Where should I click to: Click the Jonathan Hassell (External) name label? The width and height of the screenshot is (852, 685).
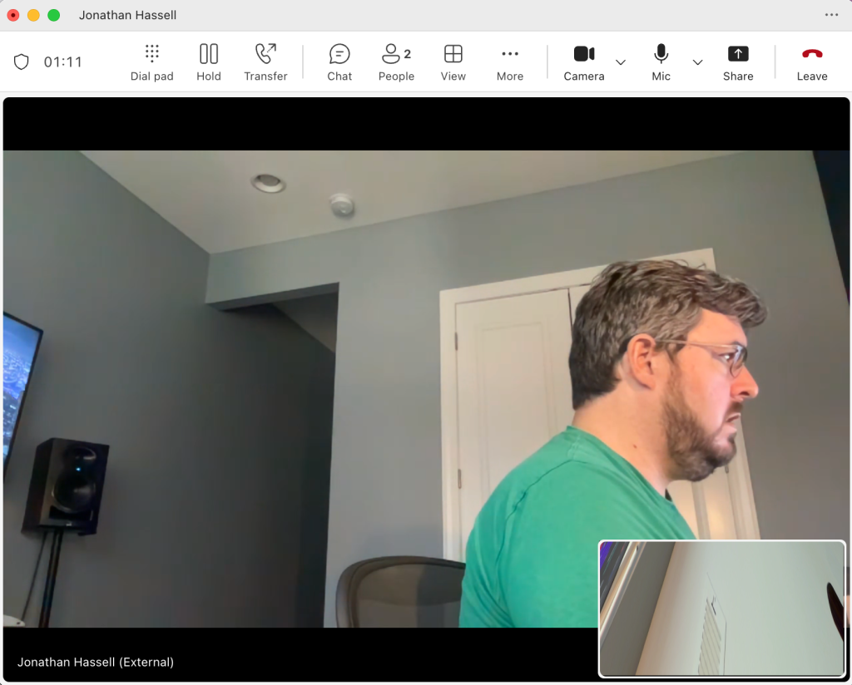(x=96, y=662)
